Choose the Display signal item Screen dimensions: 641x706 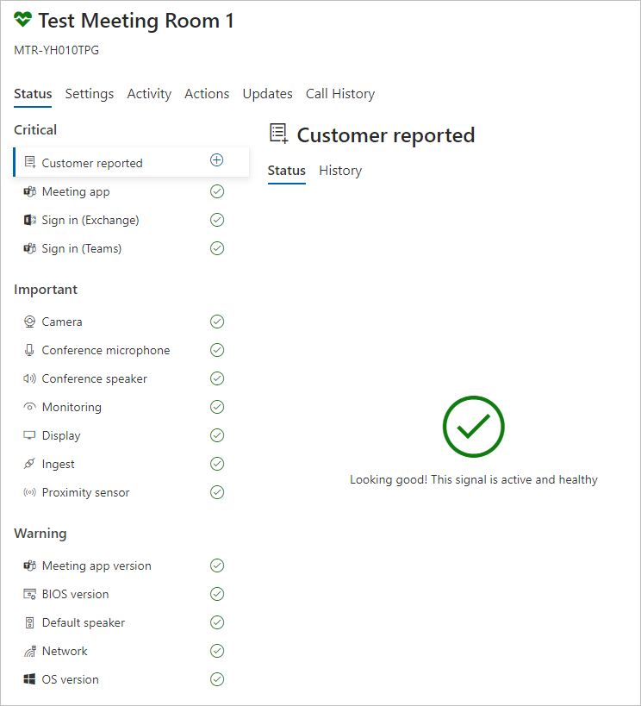coord(131,435)
